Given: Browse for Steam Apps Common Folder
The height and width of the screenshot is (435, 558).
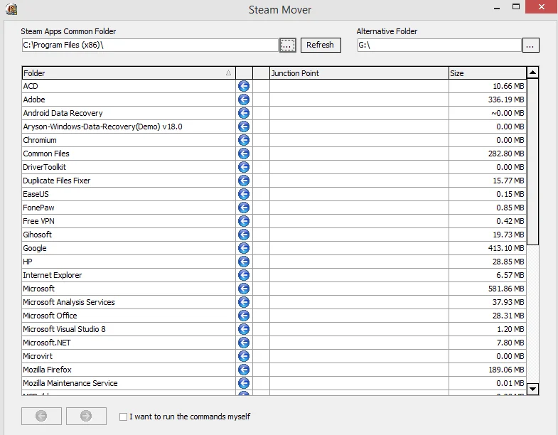Looking at the screenshot, I should 287,45.
